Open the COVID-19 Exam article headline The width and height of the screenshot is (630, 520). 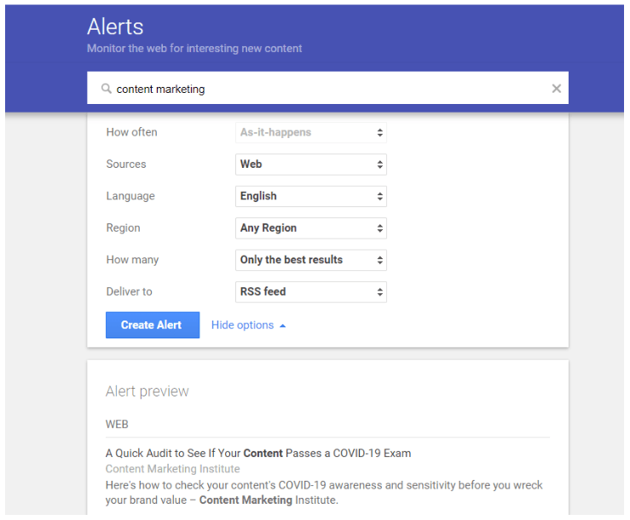click(x=258, y=453)
